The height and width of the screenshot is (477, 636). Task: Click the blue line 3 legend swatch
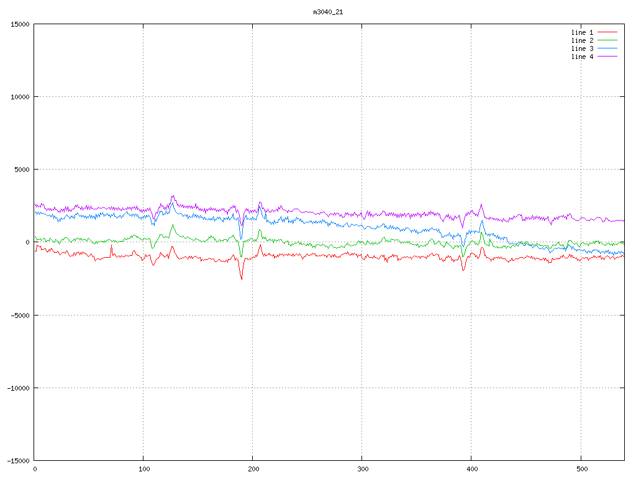(607, 48)
